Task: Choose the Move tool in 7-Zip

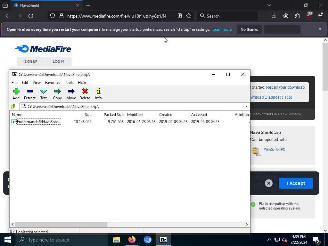Action: click(71, 94)
